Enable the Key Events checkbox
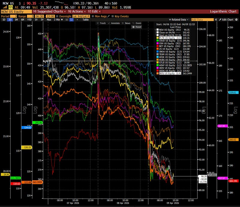Viewport: 240px width, 207px height. pos(113,16)
